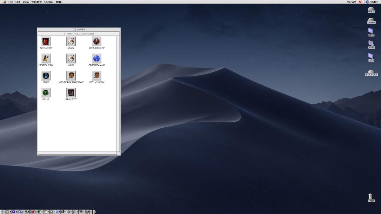This screenshot has height=214, width=381.
Task: Collapse the control strip using its end tab
Action: pyautogui.click(x=94, y=212)
